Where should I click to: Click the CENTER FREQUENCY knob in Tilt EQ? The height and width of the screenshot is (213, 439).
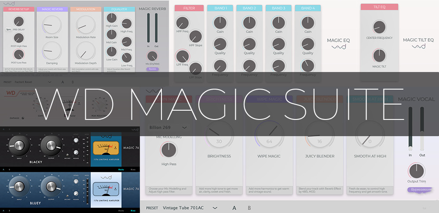(x=379, y=27)
